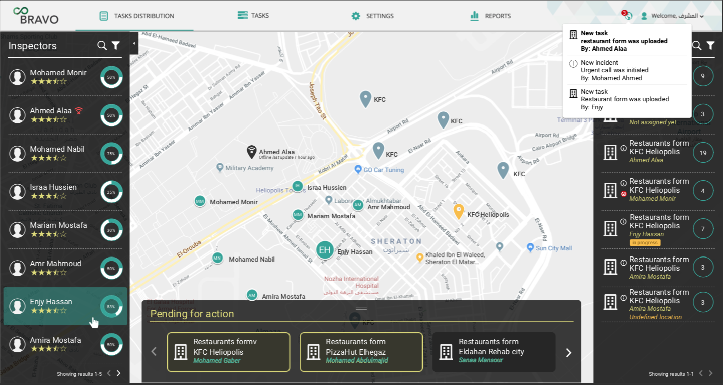Viewport: 723px width, 385px height.
Task: Click the Amr Mahmoud AM map marker
Action: [358, 205]
